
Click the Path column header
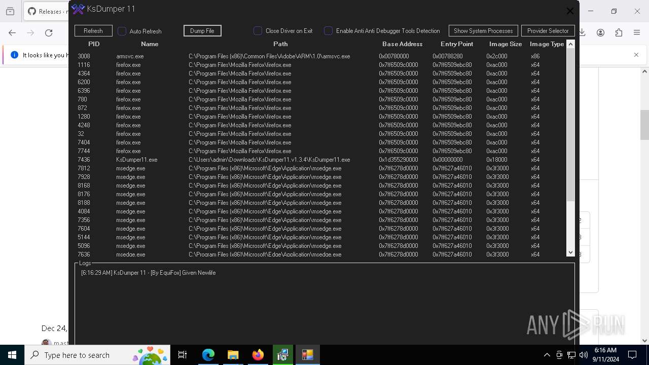click(x=280, y=44)
